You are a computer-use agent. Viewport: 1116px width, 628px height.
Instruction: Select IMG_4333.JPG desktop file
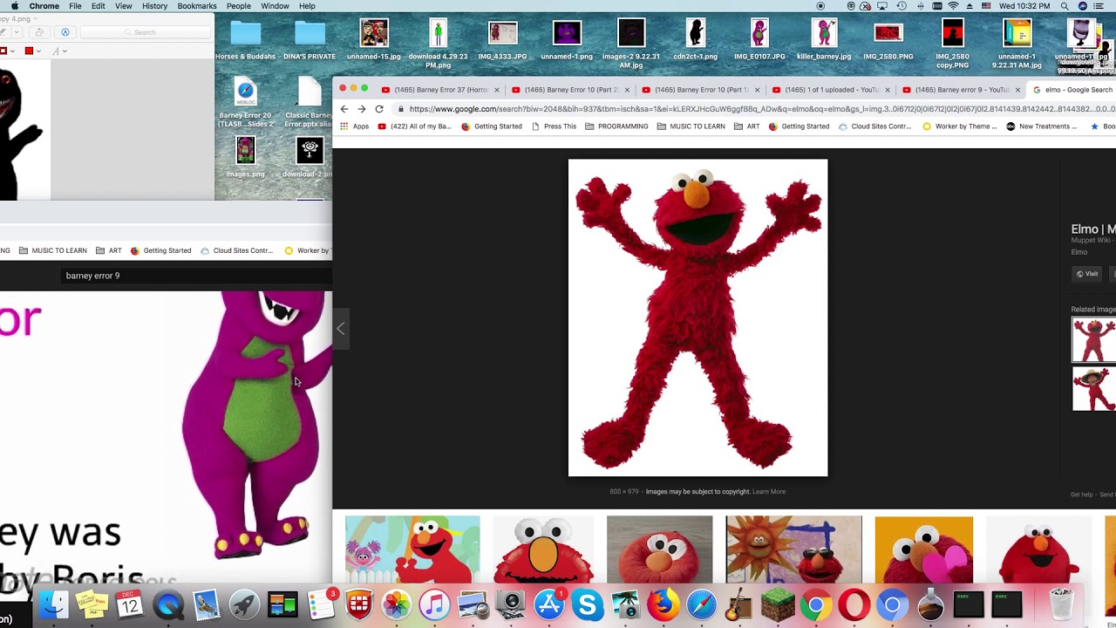[x=502, y=39]
